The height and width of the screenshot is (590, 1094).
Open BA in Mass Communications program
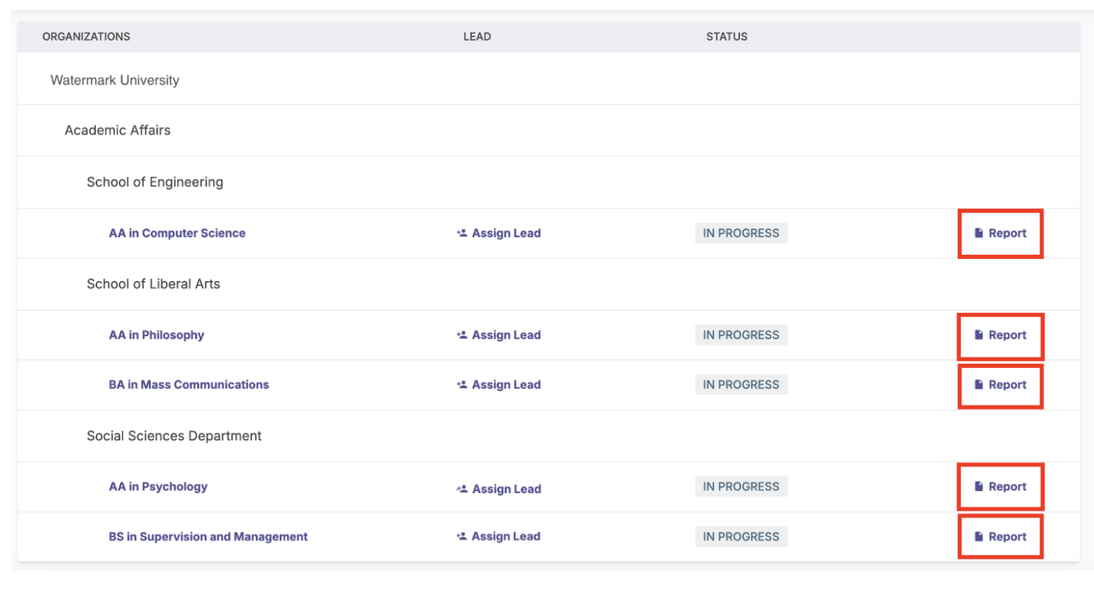(188, 385)
